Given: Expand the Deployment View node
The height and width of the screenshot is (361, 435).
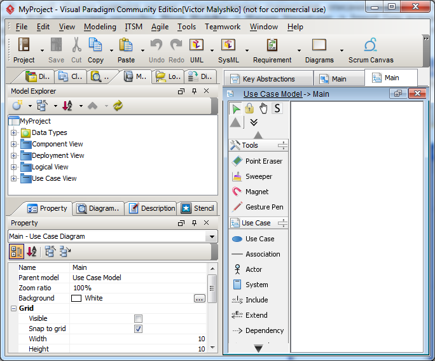Looking at the screenshot, I should pyautogui.click(x=13, y=155).
